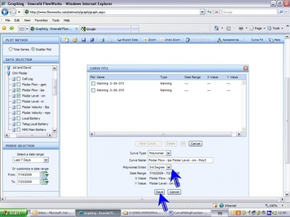
Task: Open the address bar history dropdown
Action: [202, 12]
